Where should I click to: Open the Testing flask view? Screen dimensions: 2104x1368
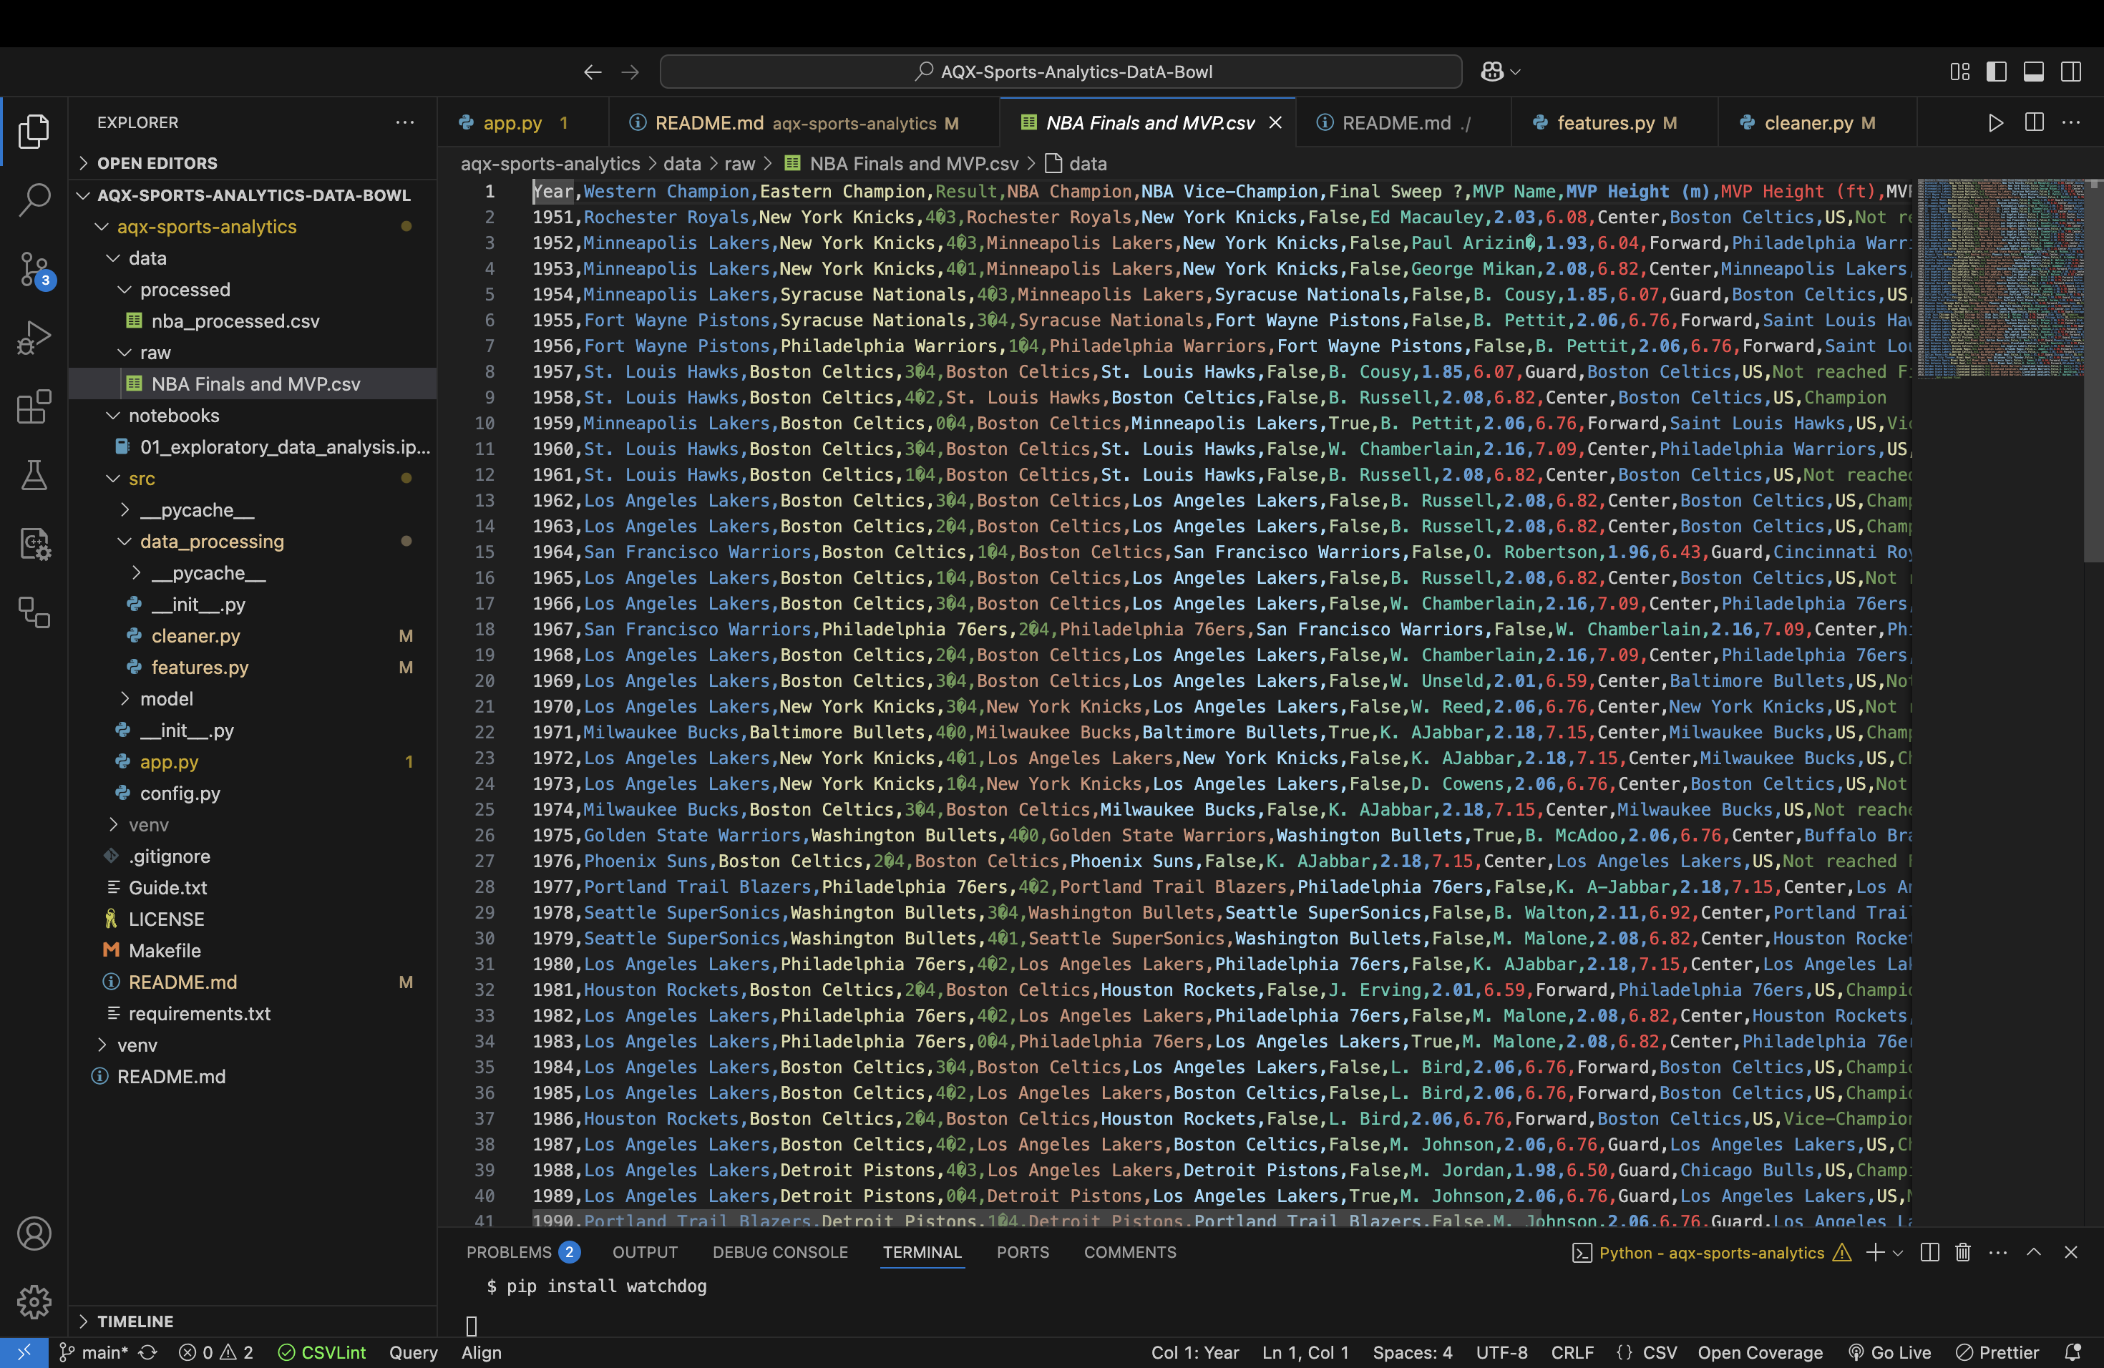[x=34, y=476]
